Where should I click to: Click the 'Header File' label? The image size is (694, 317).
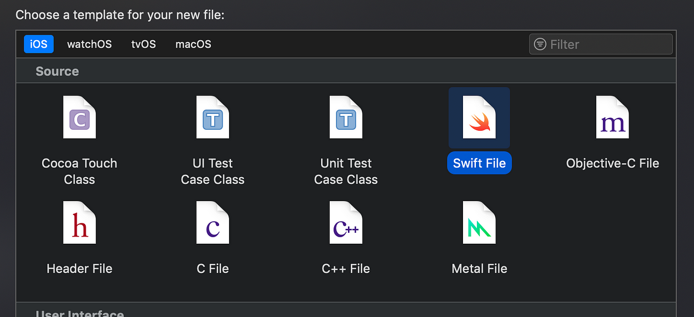pyautogui.click(x=79, y=268)
